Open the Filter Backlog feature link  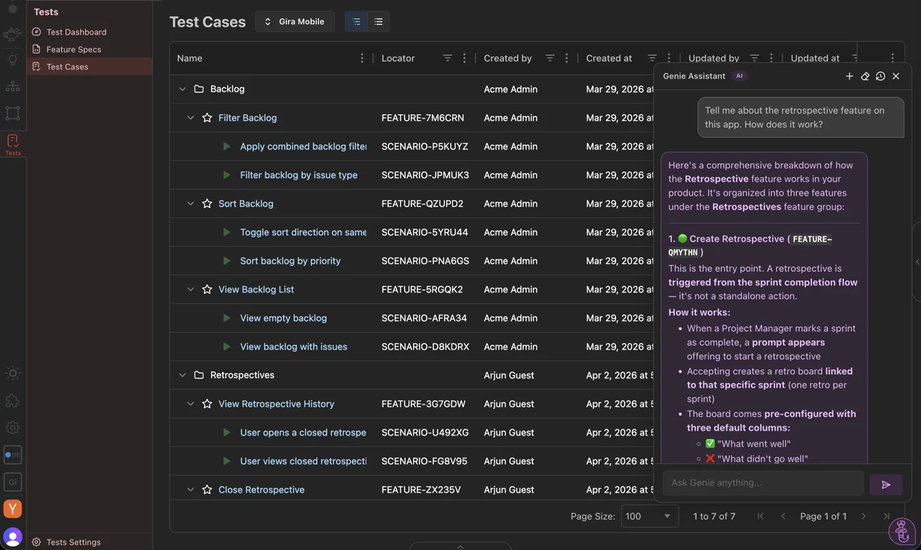[248, 118]
